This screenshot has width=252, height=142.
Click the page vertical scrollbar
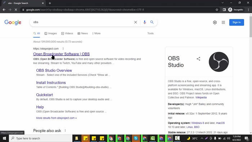(x=251, y=74)
